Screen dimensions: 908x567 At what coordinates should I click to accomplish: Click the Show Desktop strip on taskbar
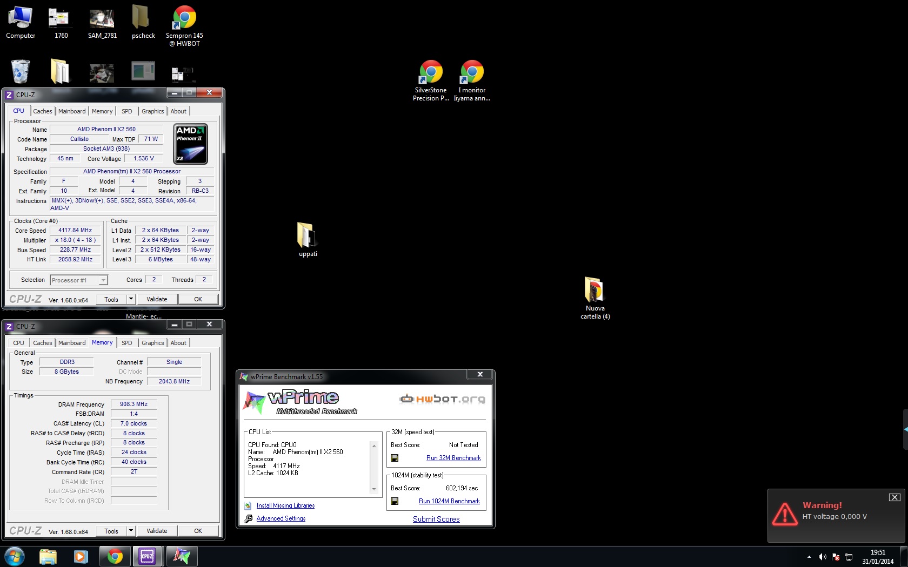pyautogui.click(x=904, y=557)
